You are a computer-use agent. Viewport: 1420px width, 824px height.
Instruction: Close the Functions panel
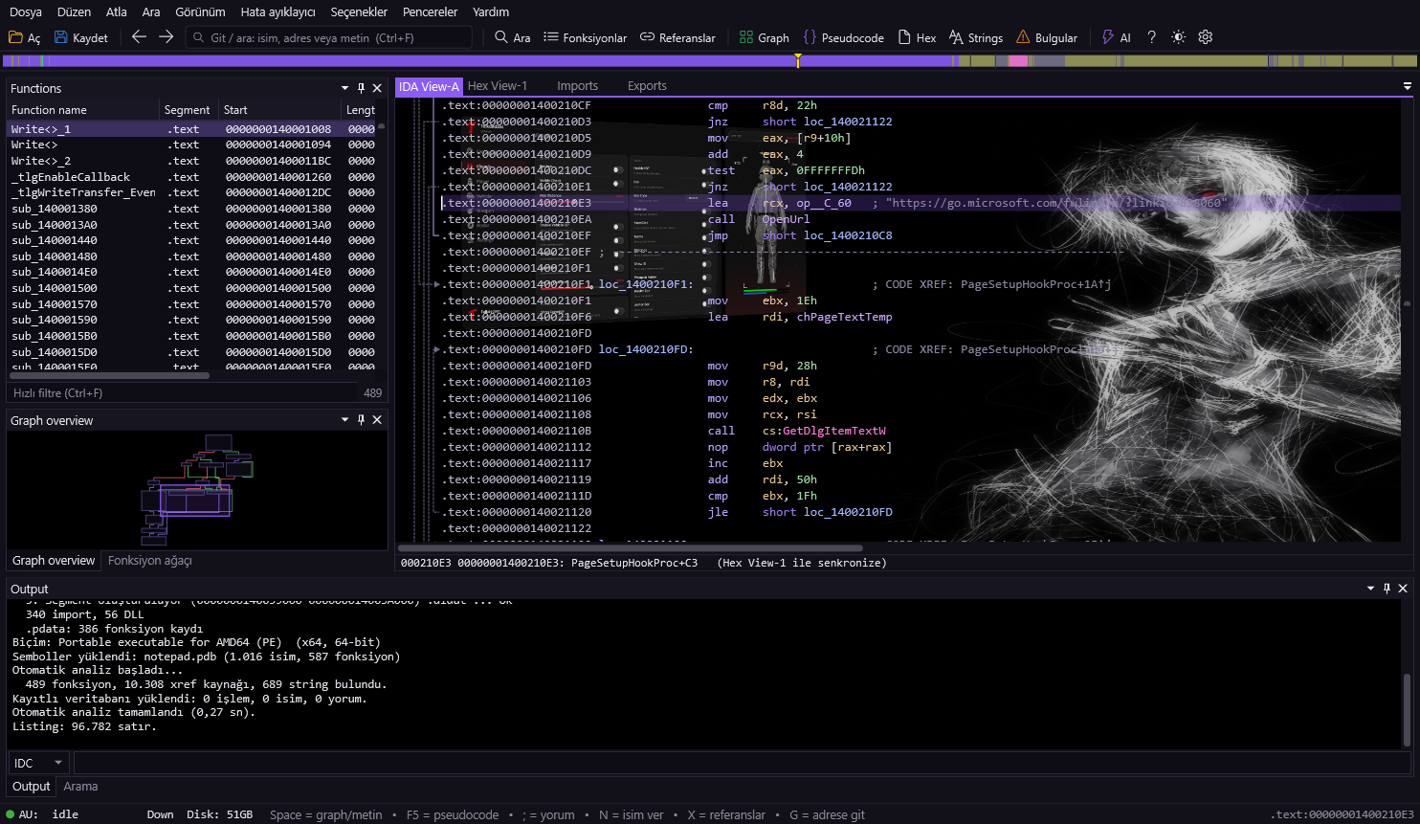(377, 88)
